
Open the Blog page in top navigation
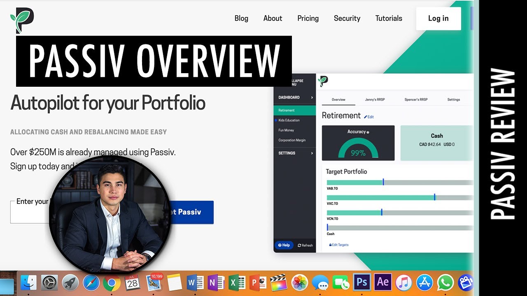pos(241,18)
